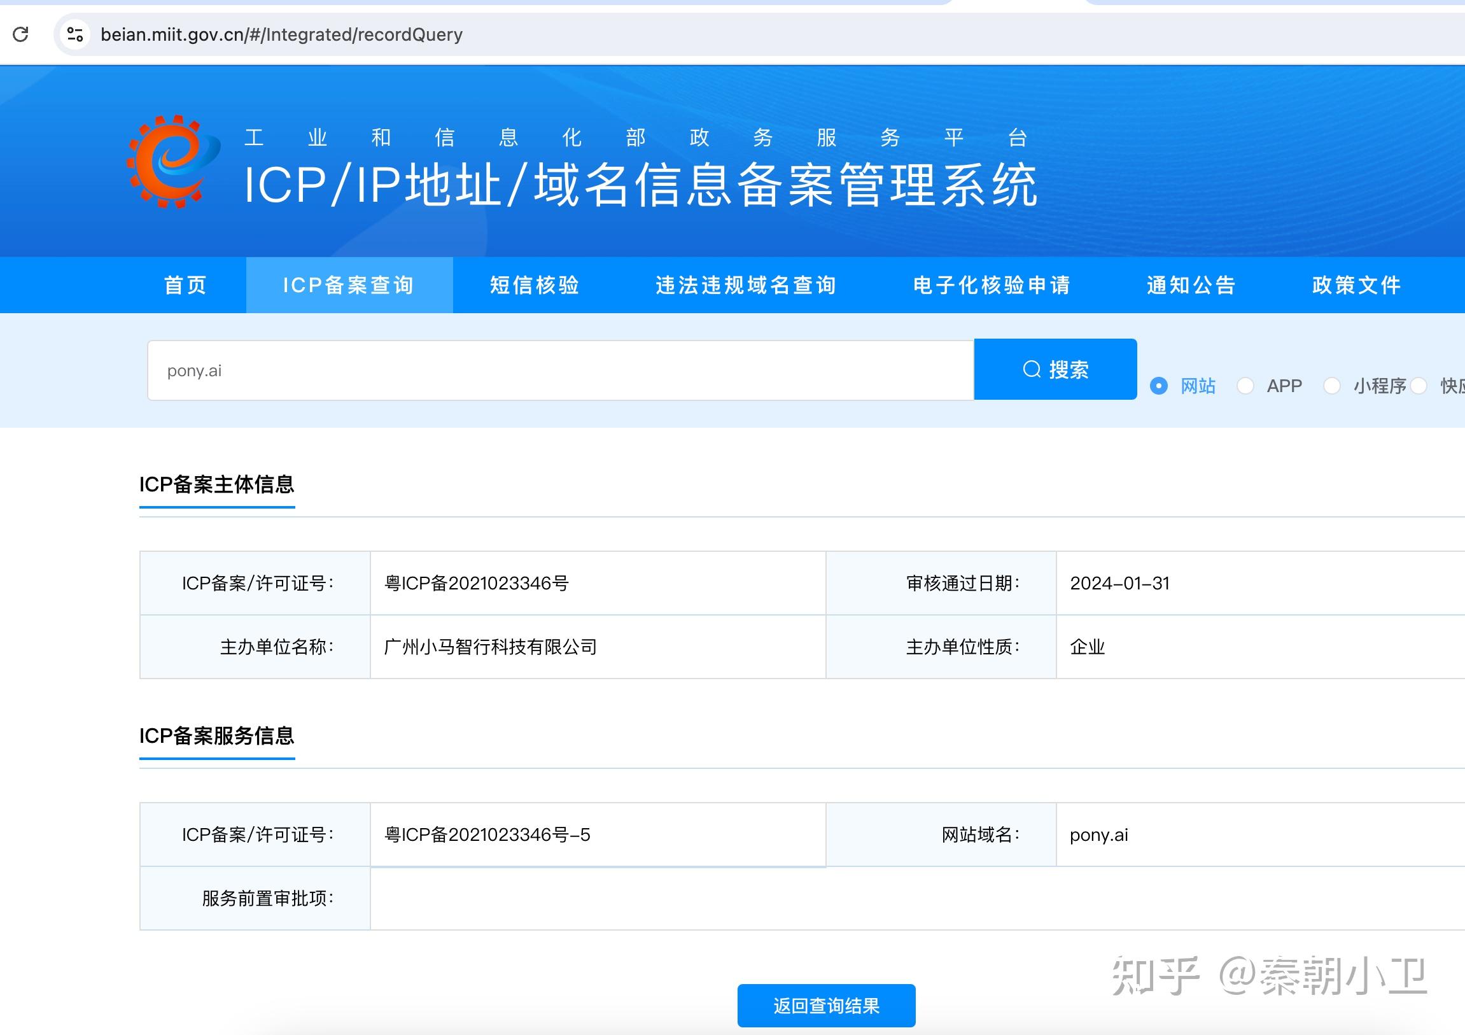This screenshot has height=1035, width=1465.
Task: Open the 通知公告 tab
Action: pyautogui.click(x=1191, y=285)
